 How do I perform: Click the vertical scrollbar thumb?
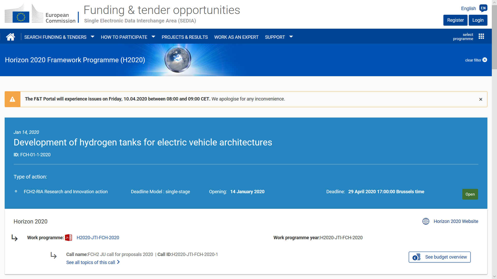[494, 37]
